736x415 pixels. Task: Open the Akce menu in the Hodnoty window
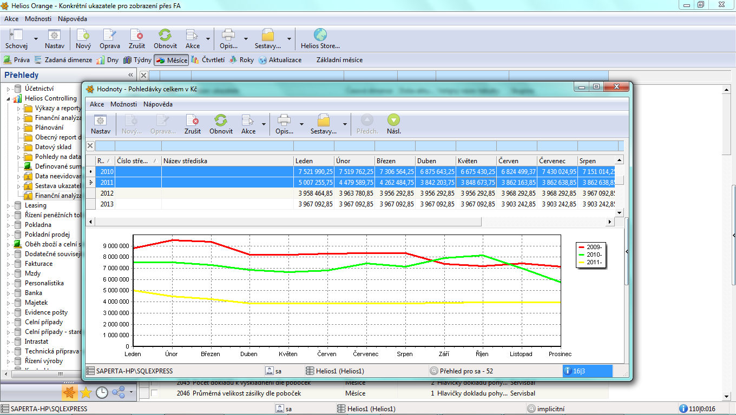click(97, 104)
